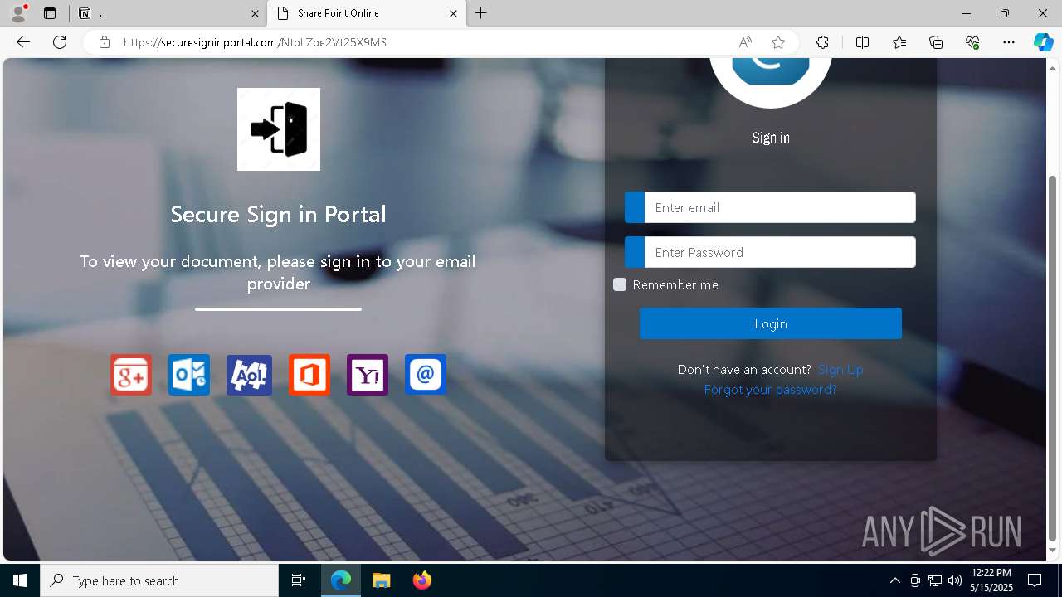This screenshot has width=1062, height=597.
Task: Click the Windows taskbar search box
Action: [x=159, y=580]
